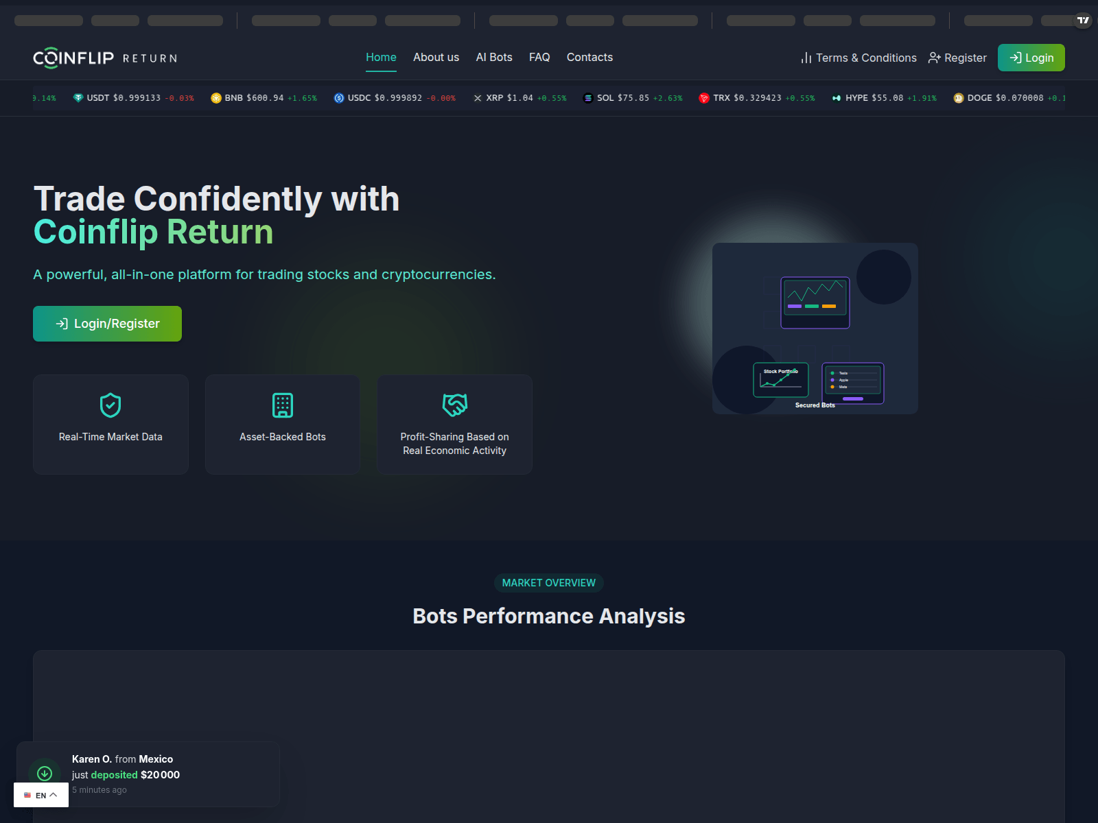This screenshot has width=1098, height=823.
Task: Click the Login/Register hero button
Action: (x=107, y=324)
